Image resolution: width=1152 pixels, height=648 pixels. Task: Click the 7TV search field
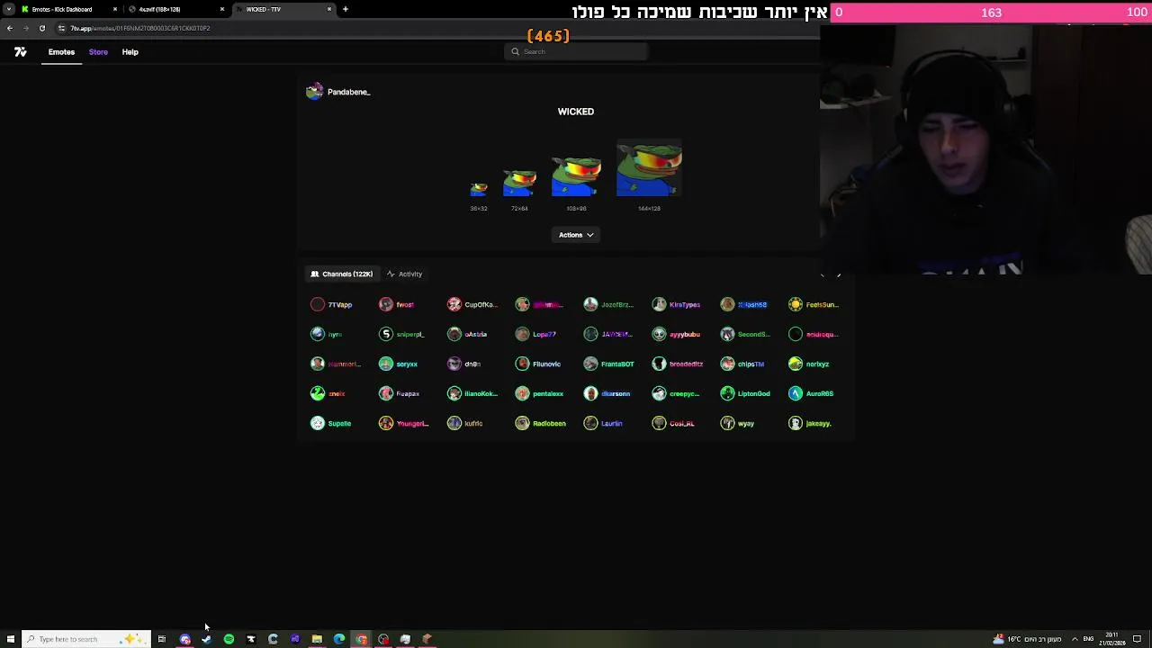[576, 51]
